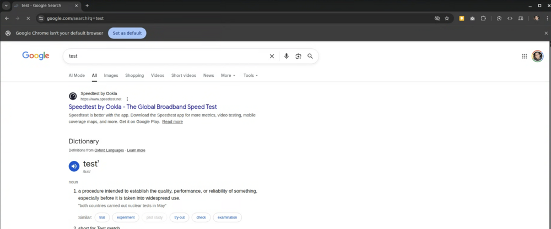This screenshot has width=551, height=229.
Task: Click the Learn more dictionary link
Action: [x=136, y=150]
